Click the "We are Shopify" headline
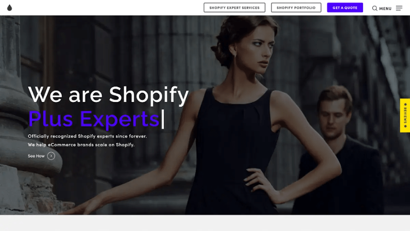The image size is (410, 231). coord(108,95)
